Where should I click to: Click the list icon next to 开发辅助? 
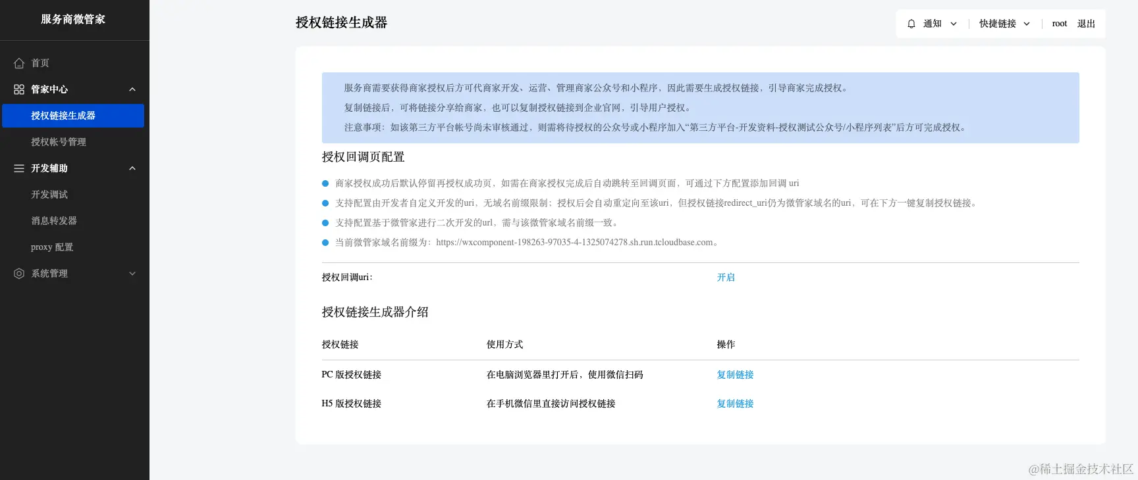click(x=19, y=168)
